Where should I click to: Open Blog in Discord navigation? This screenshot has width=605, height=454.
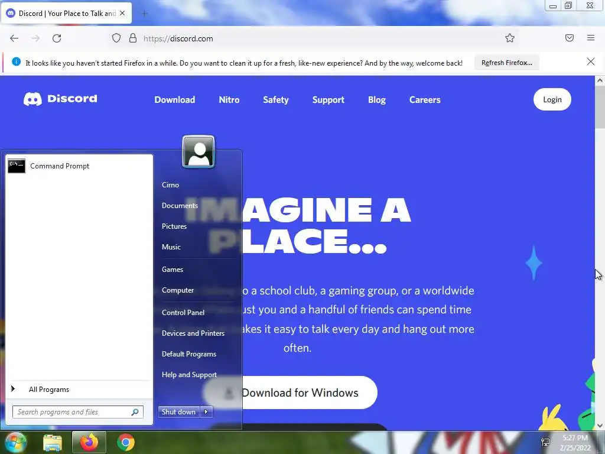[x=376, y=99]
